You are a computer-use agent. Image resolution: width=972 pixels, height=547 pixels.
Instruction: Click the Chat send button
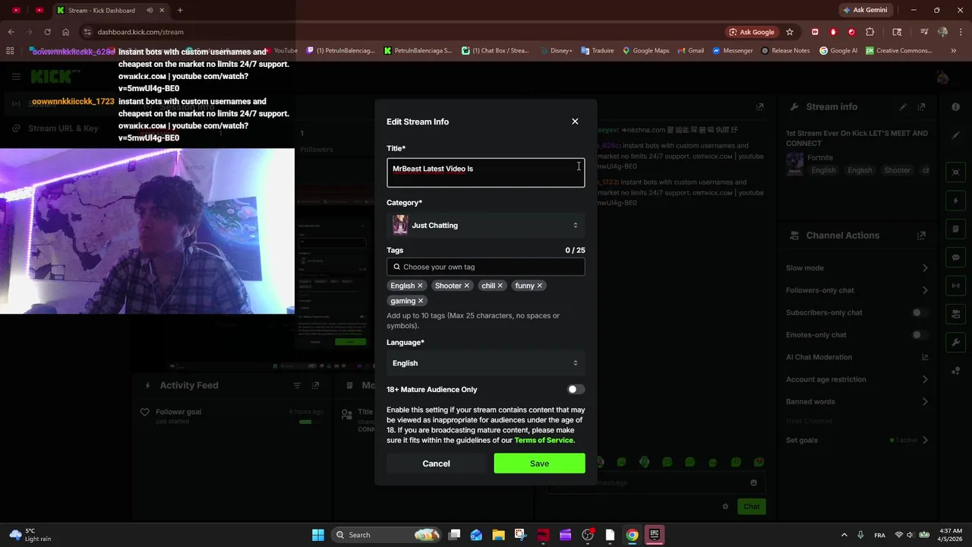click(751, 507)
